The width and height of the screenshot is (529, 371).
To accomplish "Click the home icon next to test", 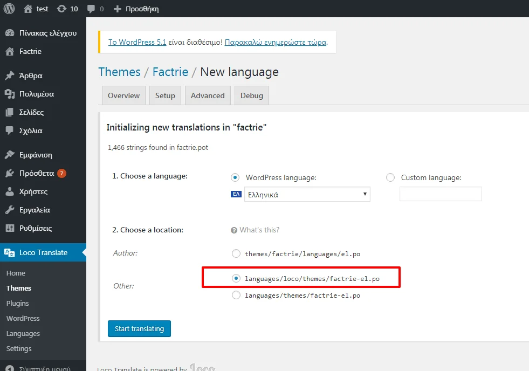I will [x=28, y=9].
